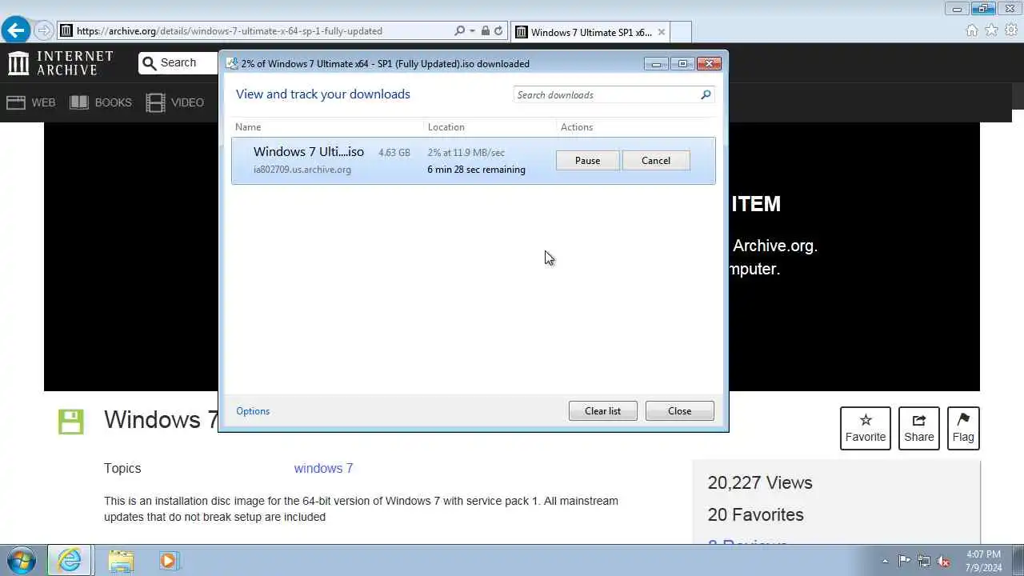Open Favorites using the star icon
The image size is (1024, 576).
point(991,30)
